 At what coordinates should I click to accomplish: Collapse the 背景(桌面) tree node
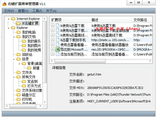point(19,64)
